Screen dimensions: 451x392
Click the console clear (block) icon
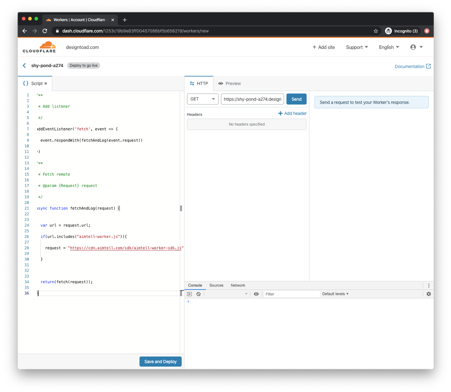[199, 294]
